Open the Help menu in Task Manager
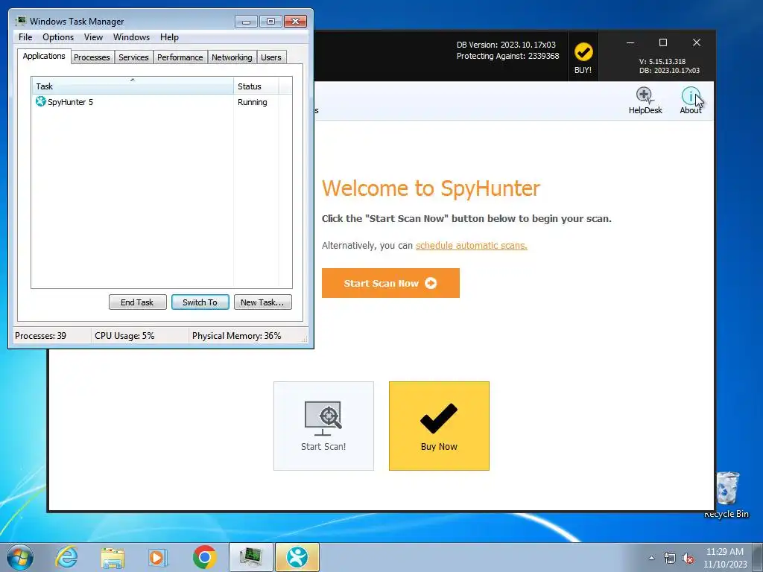763x572 pixels. [x=169, y=37]
